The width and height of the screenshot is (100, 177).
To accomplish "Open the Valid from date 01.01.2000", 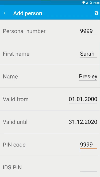I will [x=83, y=99].
